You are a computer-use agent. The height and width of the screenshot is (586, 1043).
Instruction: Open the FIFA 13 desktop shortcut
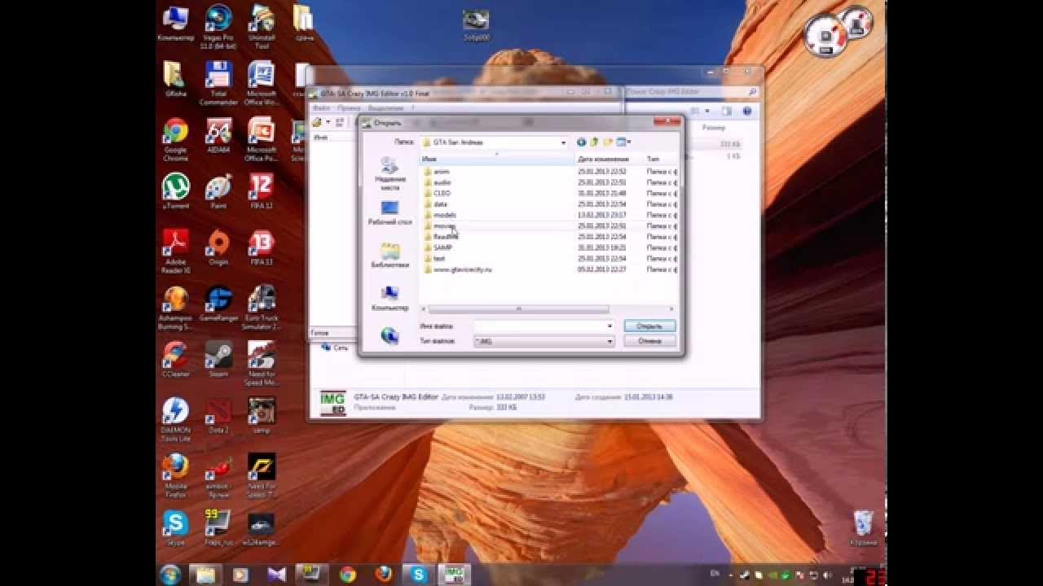262,248
